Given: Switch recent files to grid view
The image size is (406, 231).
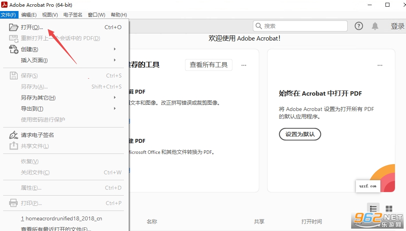Looking at the screenshot, I should click(389, 209).
